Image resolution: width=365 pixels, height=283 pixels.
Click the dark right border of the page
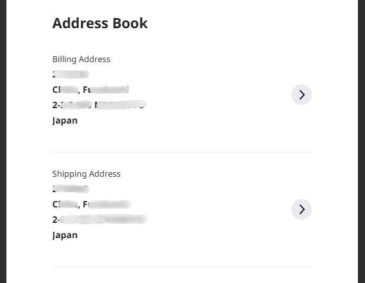362,141
